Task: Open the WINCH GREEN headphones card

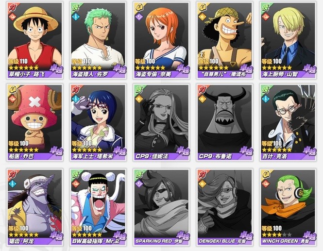Action: 288,207
